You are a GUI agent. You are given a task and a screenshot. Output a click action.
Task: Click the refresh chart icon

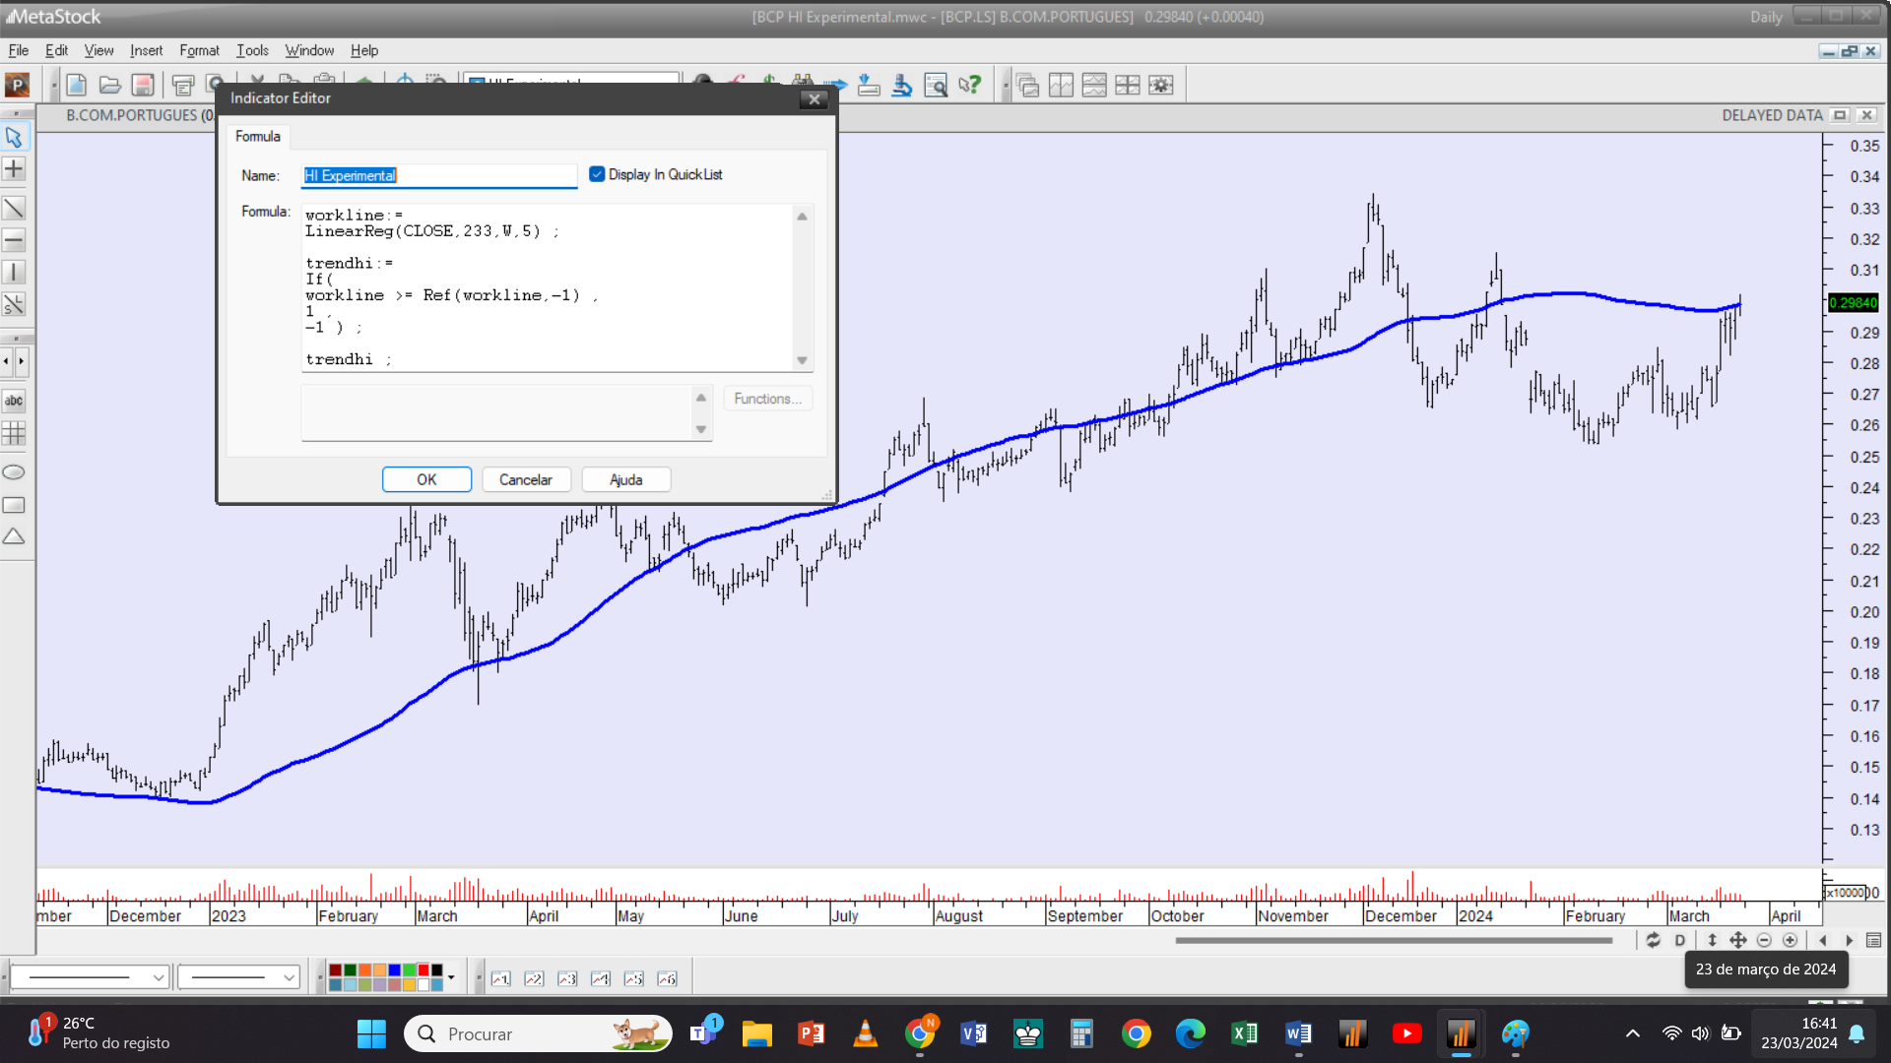point(1653,940)
